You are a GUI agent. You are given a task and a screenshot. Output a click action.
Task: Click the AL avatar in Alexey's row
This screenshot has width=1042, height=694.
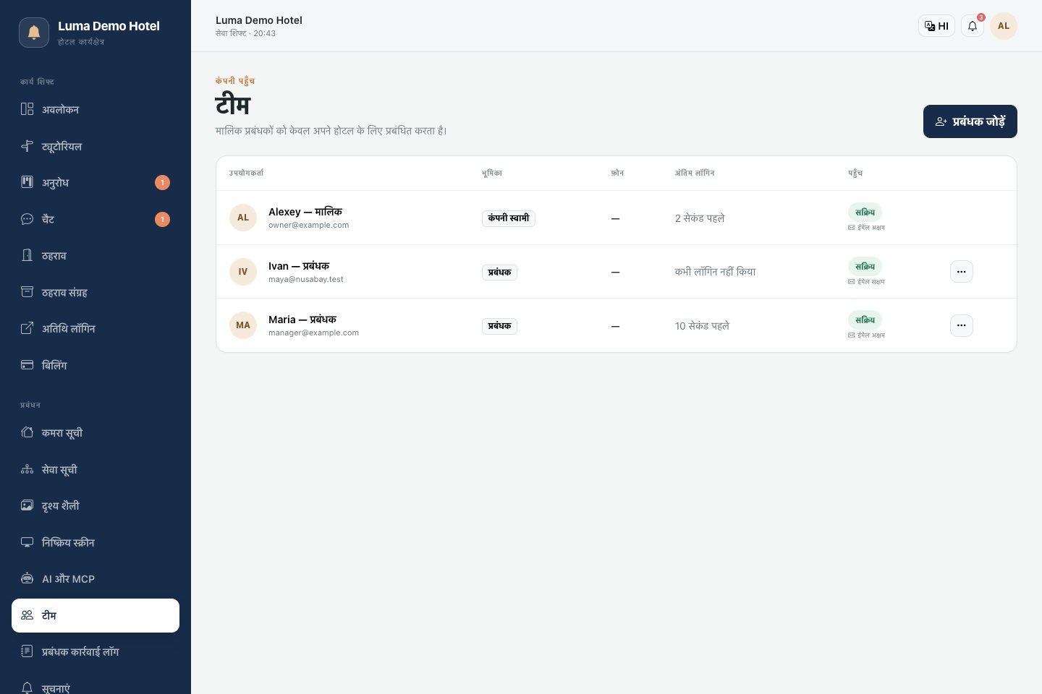click(x=243, y=218)
